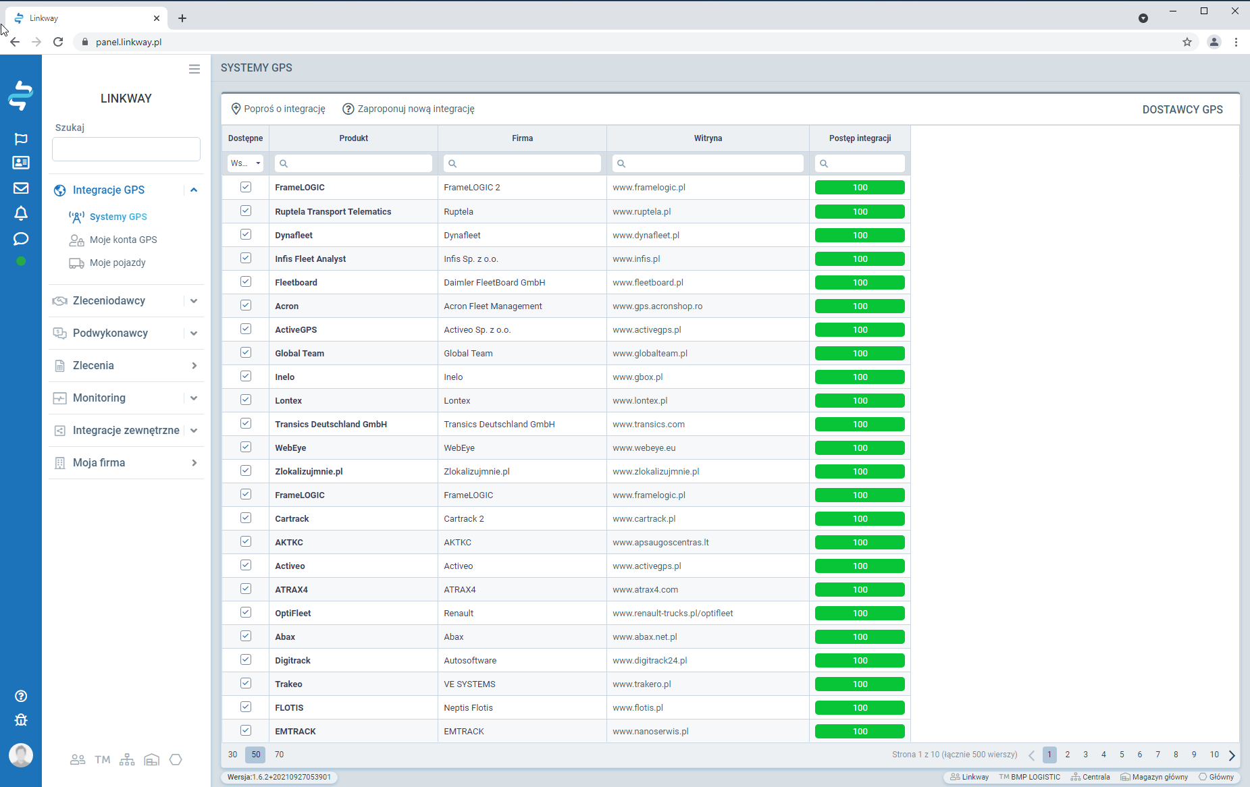
Task: Go to page 5 of results
Action: pyautogui.click(x=1122, y=755)
